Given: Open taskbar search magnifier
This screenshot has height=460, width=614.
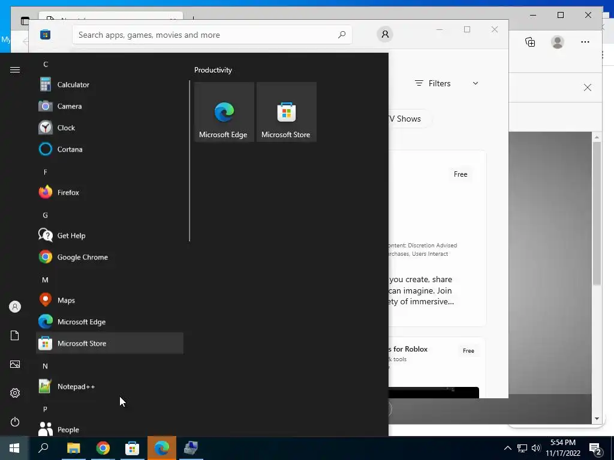Looking at the screenshot, I should pos(43,448).
